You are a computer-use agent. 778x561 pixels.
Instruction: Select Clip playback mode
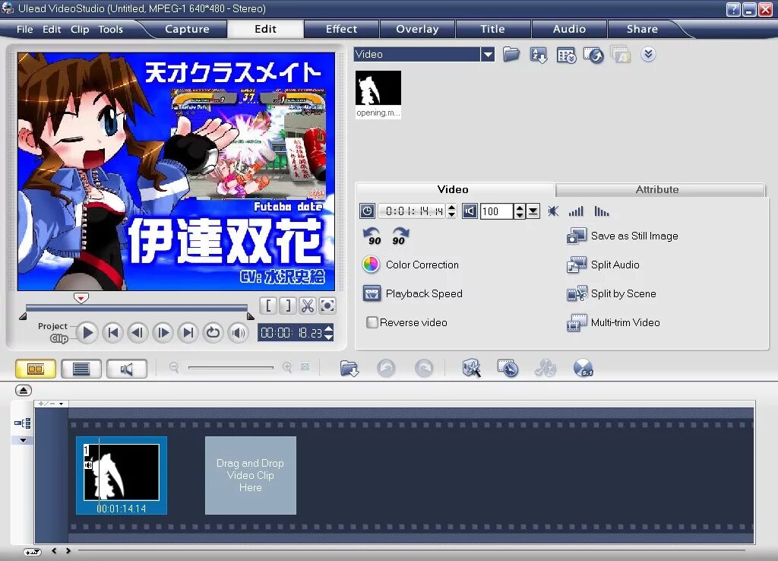pyautogui.click(x=59, y=338)
